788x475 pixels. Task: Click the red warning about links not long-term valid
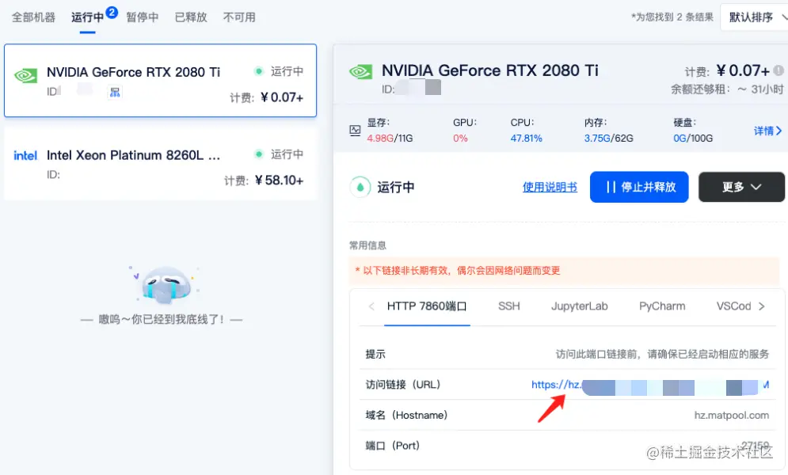coord(458,271)
